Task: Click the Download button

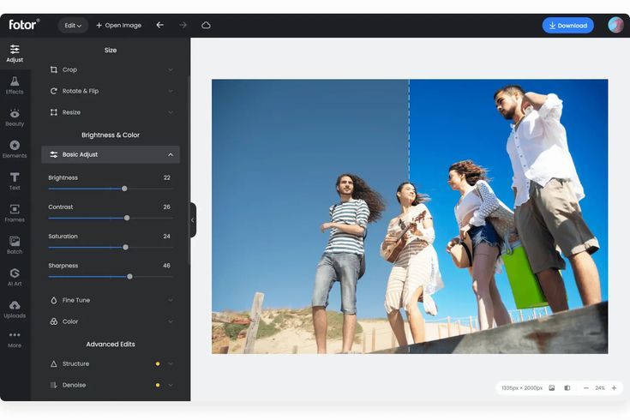Action: click(x=567, y=26)
